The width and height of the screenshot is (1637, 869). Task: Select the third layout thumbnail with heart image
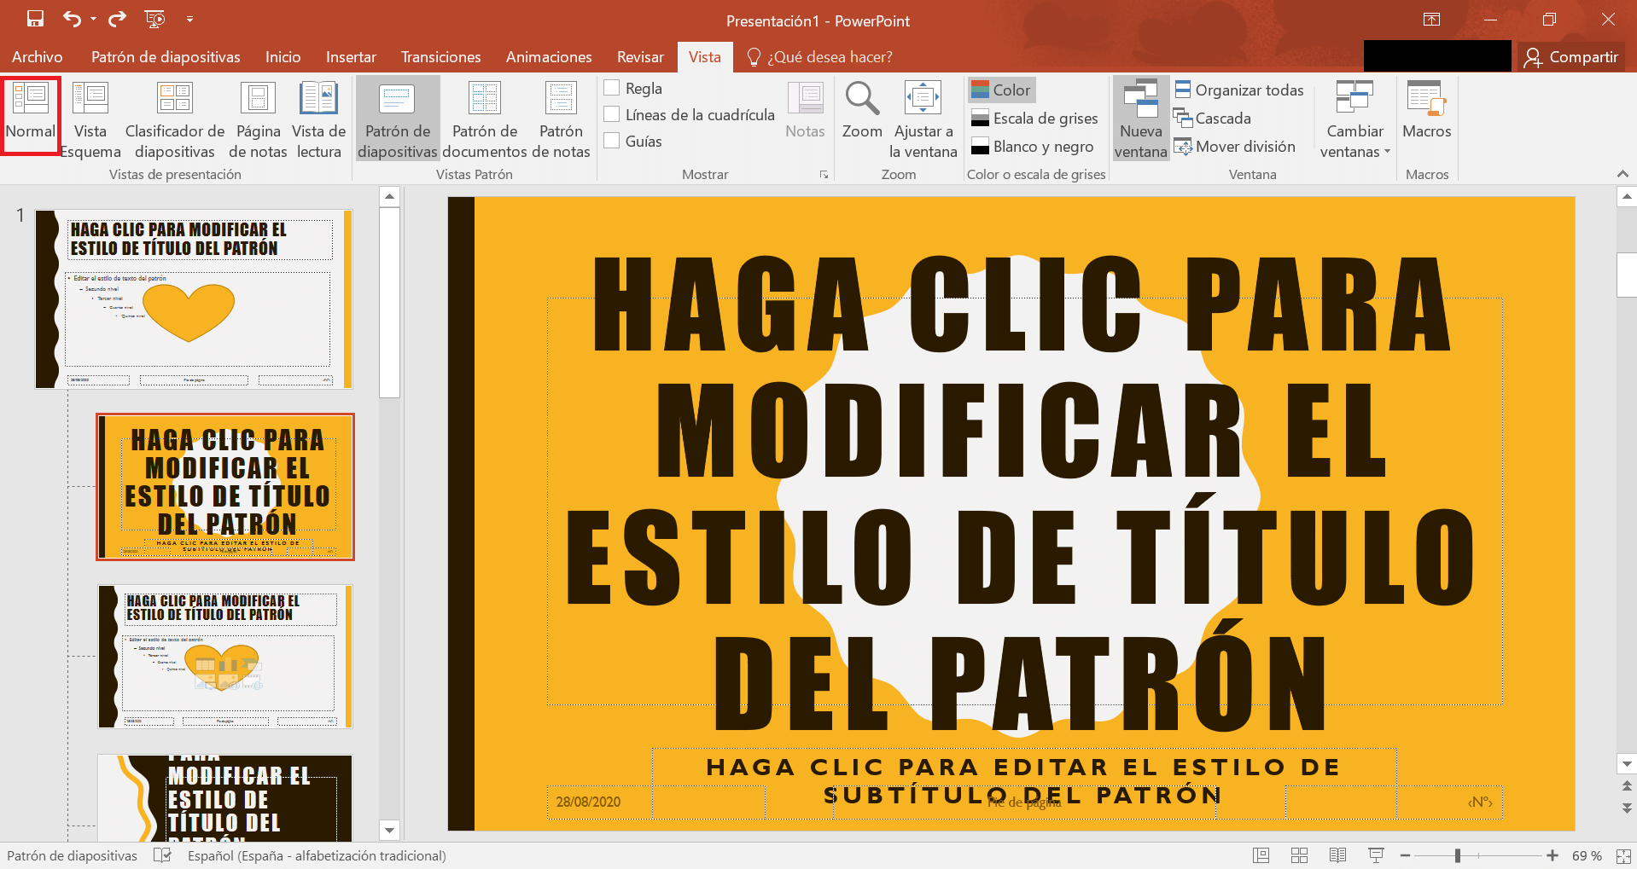(225, 657)
